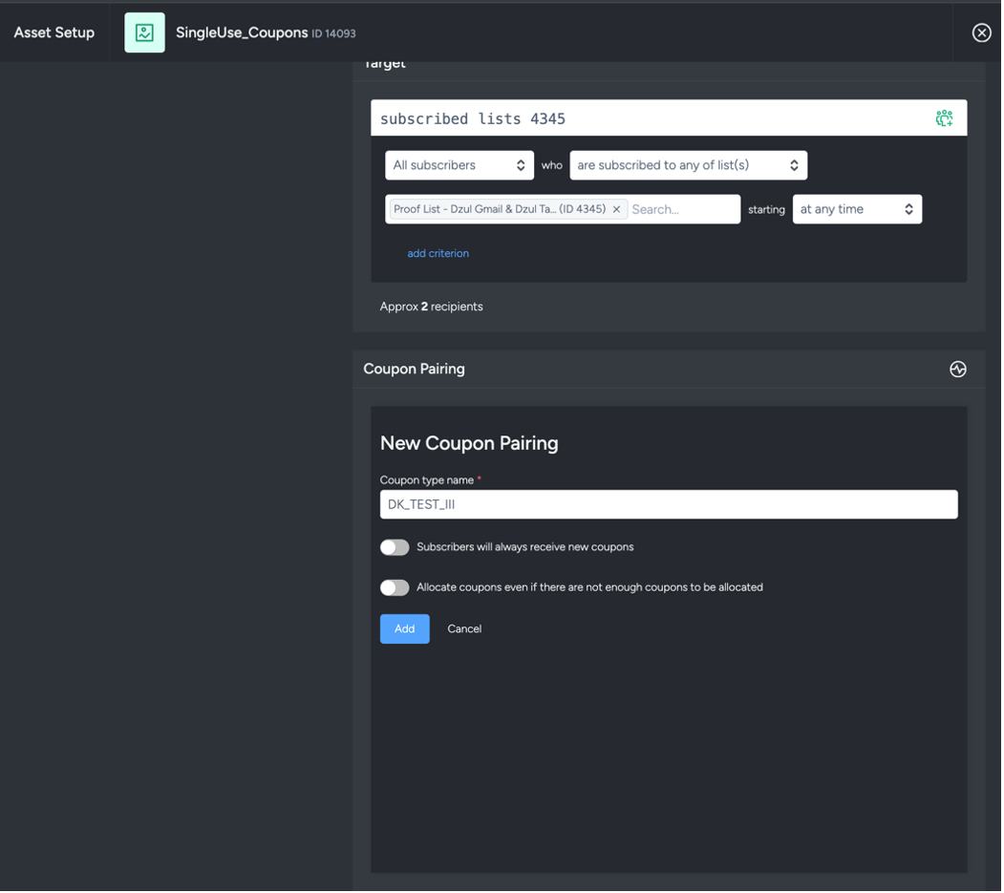This screenshot has width=1004, height=893.
Task: Close Asset Setup with the circled X icon
Action: [981, 32]
